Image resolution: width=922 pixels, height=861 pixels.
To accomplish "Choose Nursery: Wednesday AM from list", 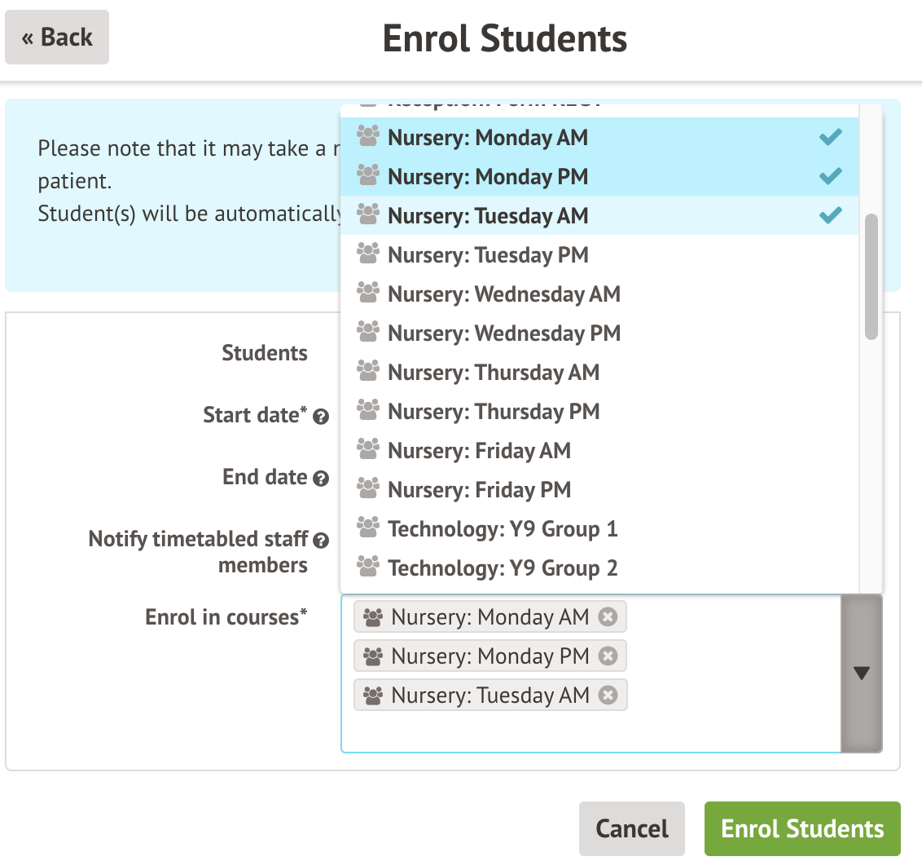I will 503,294.
